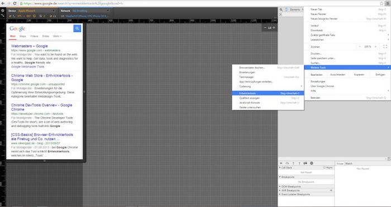Toggle the Async checkbox in Call Stack
This screenshot has width=391, height=207.
click(x=325, y=167)
